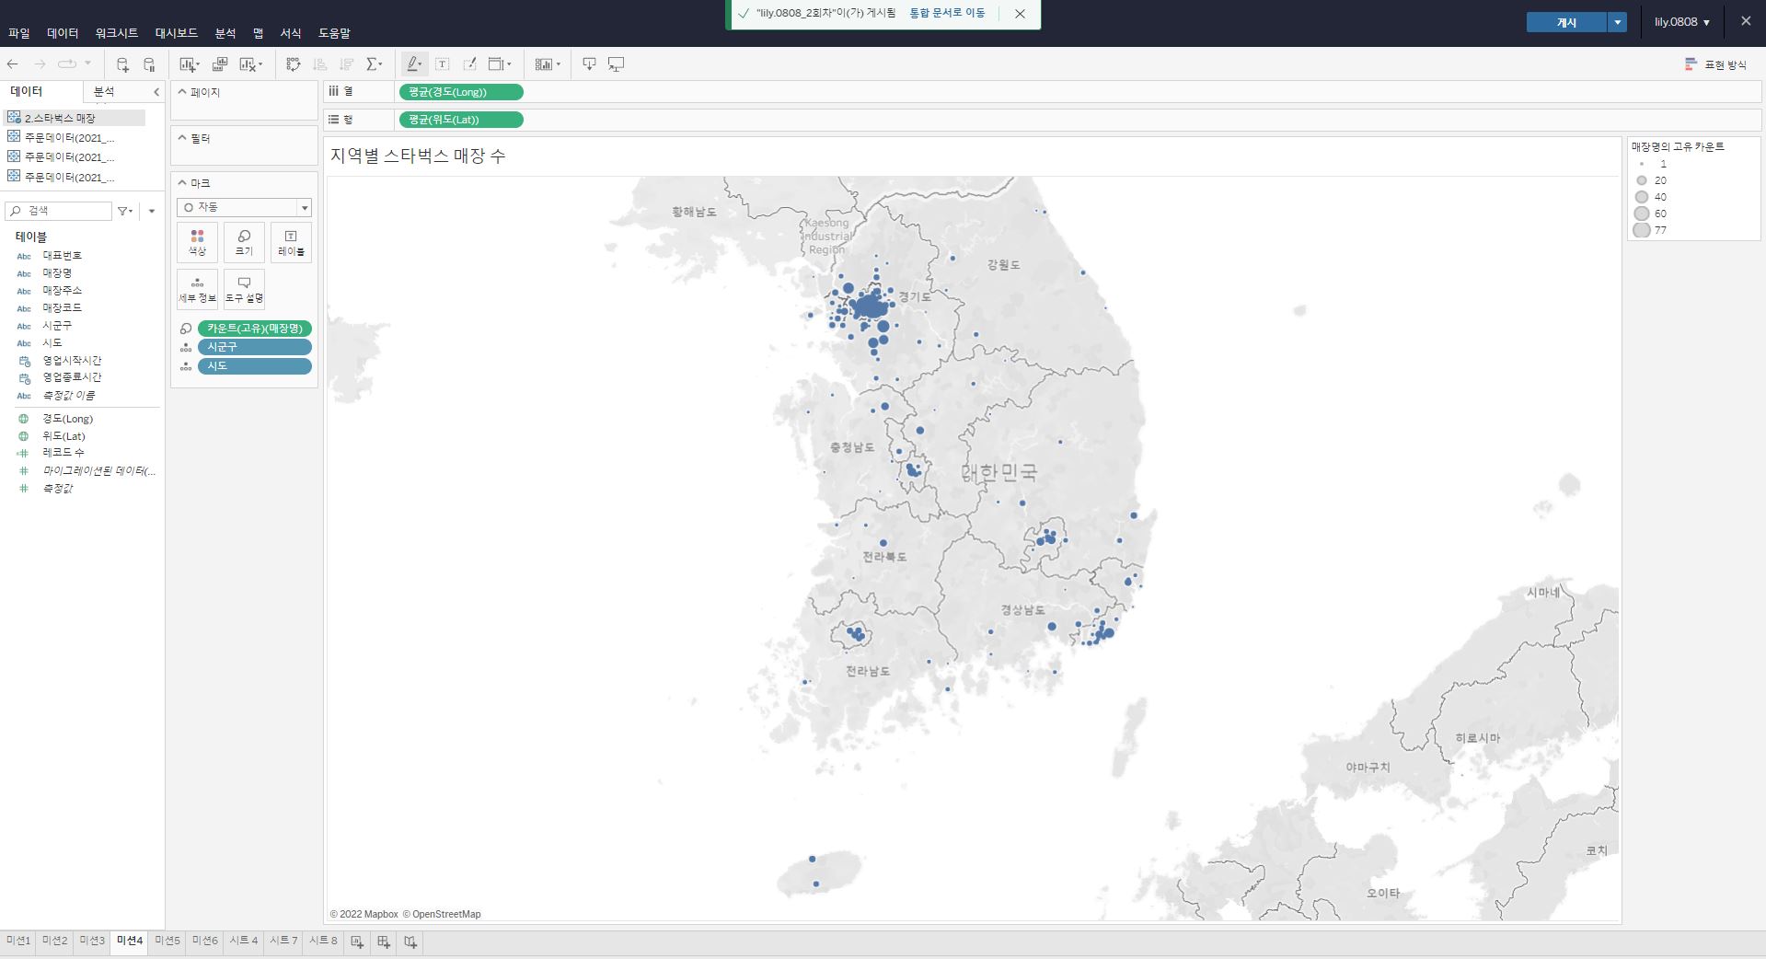The height and width of the screenshot is (959, 1766).
Task: Click the new story tab icon at bottom
Action: pos(410,942)
